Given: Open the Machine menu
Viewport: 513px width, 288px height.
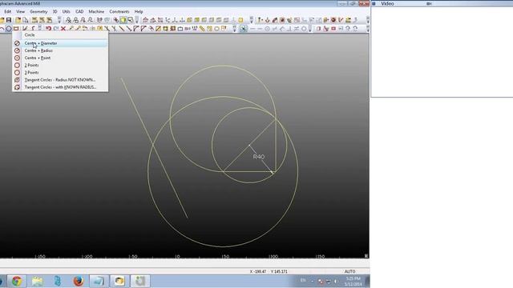Looking at the screenshot, I should coord(96,11).
